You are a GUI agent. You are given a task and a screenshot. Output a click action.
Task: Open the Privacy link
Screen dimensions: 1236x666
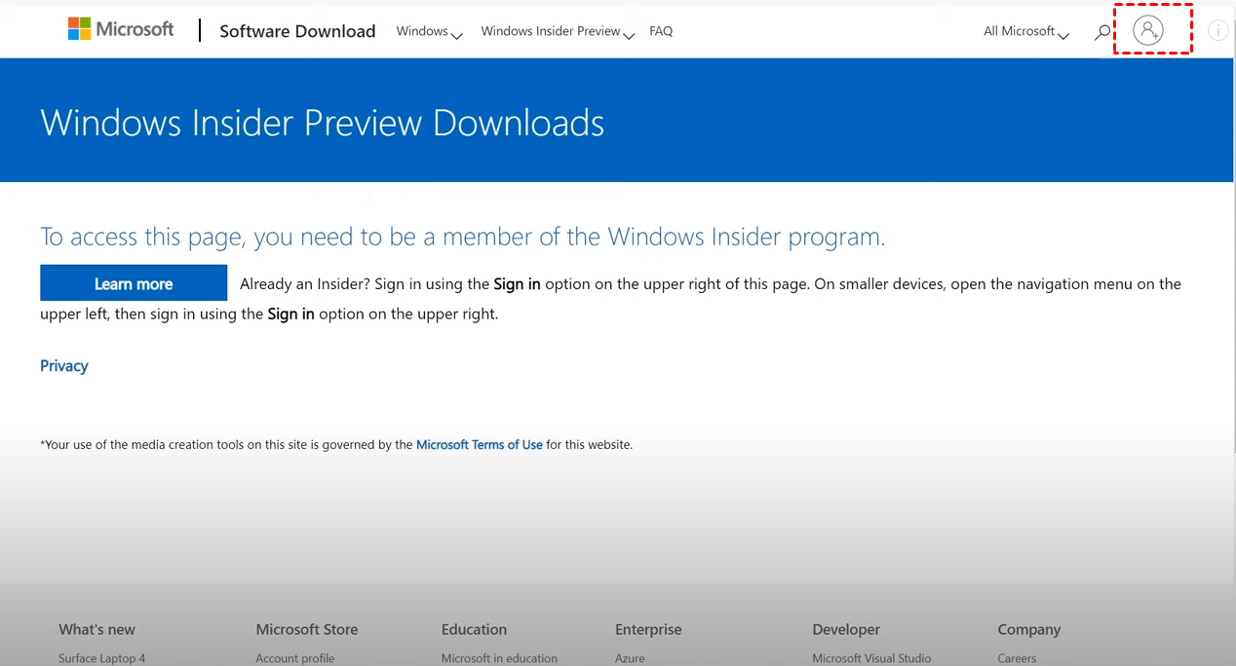64,366
